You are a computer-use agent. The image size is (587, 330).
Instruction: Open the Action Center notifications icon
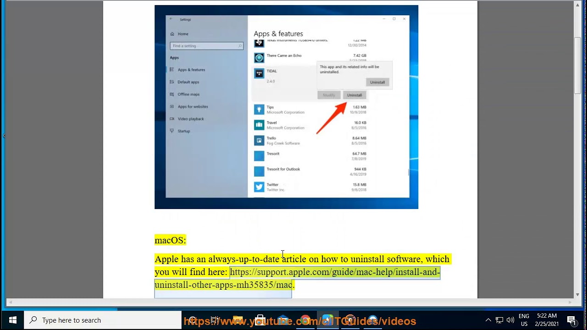coord(571,320)
